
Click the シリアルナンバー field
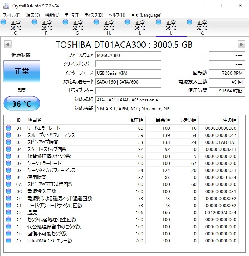128,64
